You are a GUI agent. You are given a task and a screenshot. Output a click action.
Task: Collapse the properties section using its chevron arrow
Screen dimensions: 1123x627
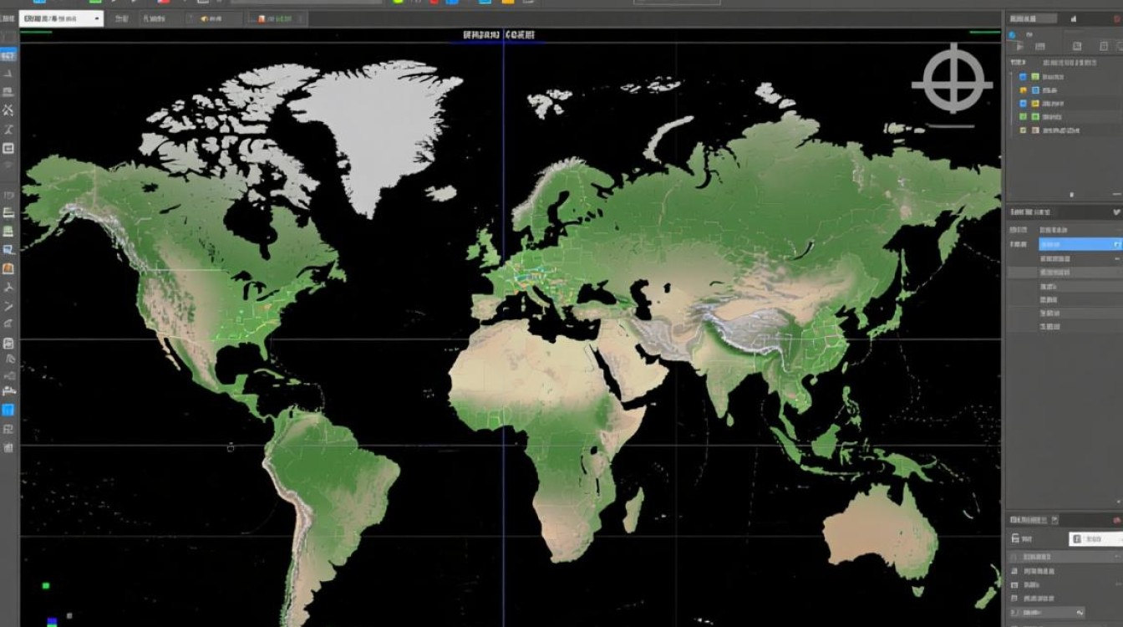(x=1117, y=212)
